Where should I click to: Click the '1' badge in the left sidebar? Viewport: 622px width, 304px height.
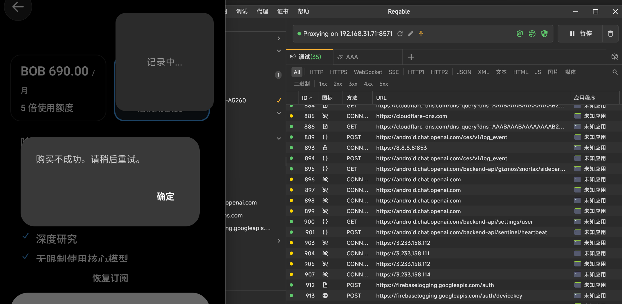click(x=278, y=75)
